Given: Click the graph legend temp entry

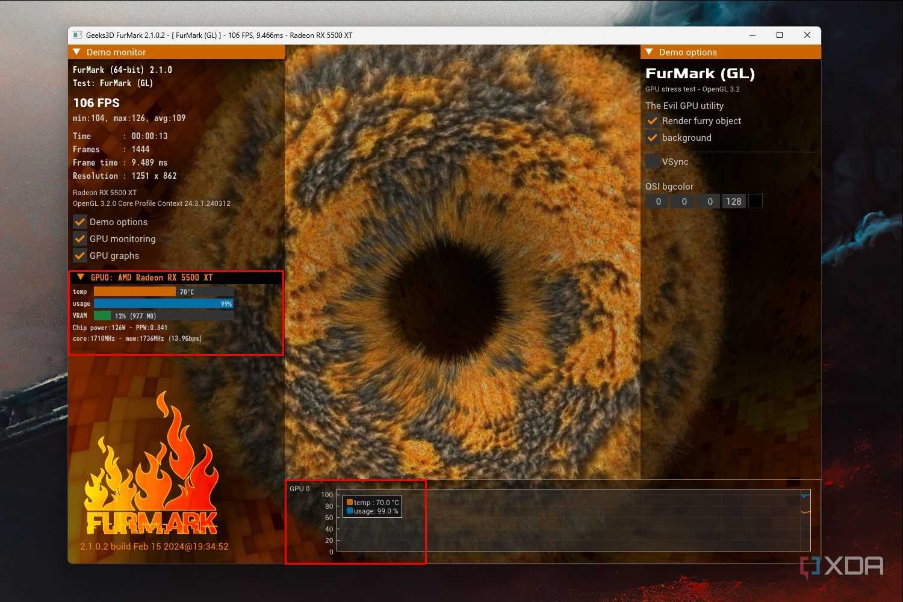Looking at the screenshot, I should [x=373, y=503].
